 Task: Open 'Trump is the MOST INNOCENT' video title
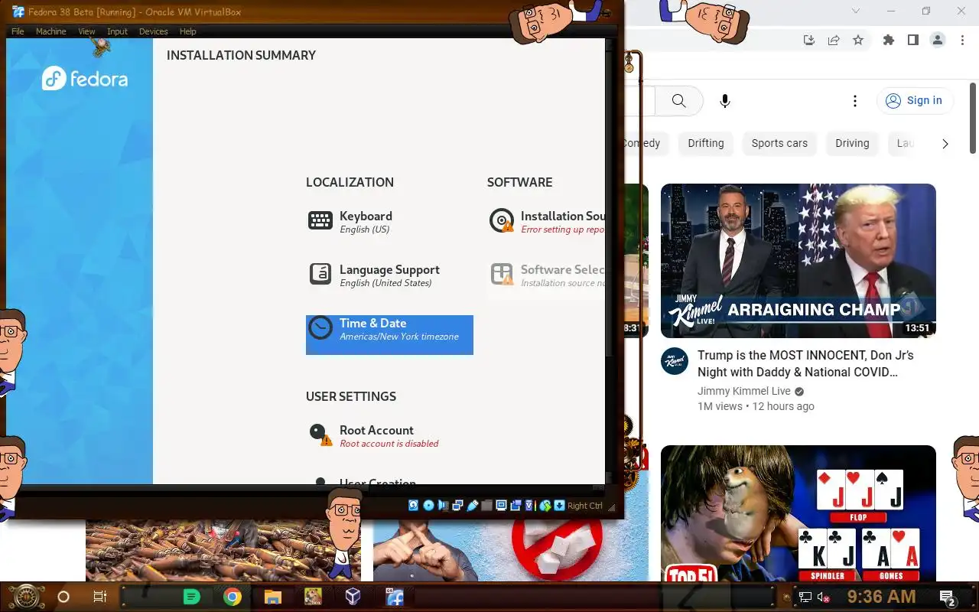(805, 363)
